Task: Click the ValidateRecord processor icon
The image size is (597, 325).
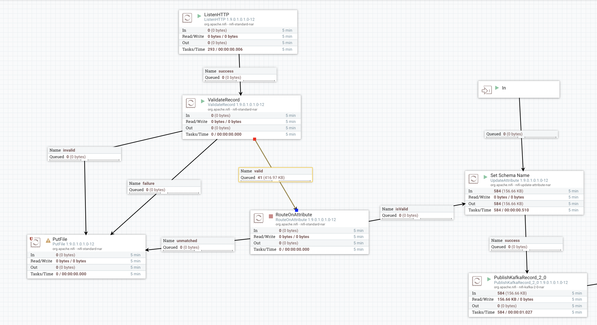Action: (x=191, y=103)
